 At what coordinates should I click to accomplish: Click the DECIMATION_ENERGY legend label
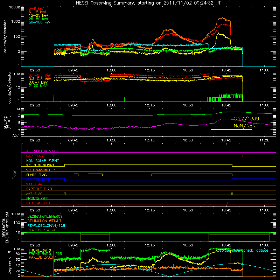tap(45, 216)
